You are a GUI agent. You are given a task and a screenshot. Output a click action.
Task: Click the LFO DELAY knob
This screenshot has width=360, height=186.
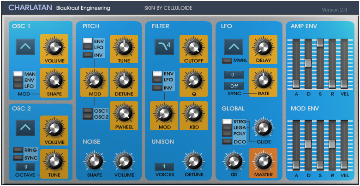click(263, 47)
